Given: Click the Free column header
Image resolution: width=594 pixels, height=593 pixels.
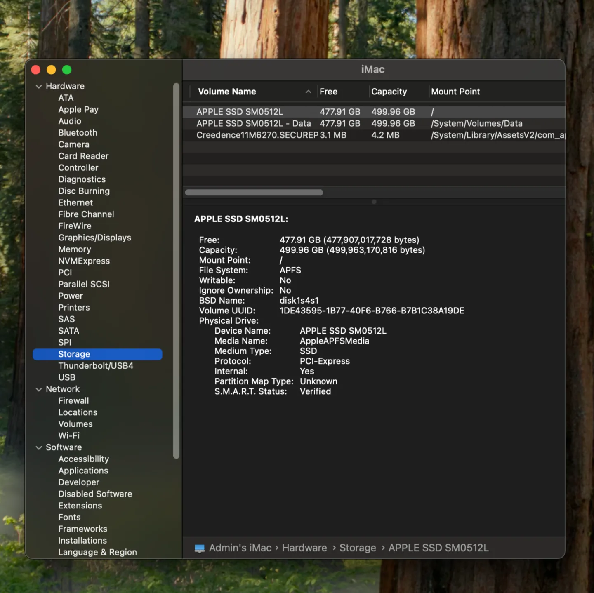Looking at the screenshot, I should (x=328, y=92).
